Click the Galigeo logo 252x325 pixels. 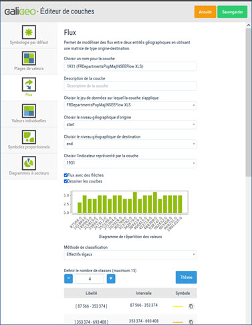coord(20,11)
